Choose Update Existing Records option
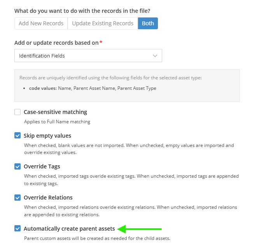 103,23
